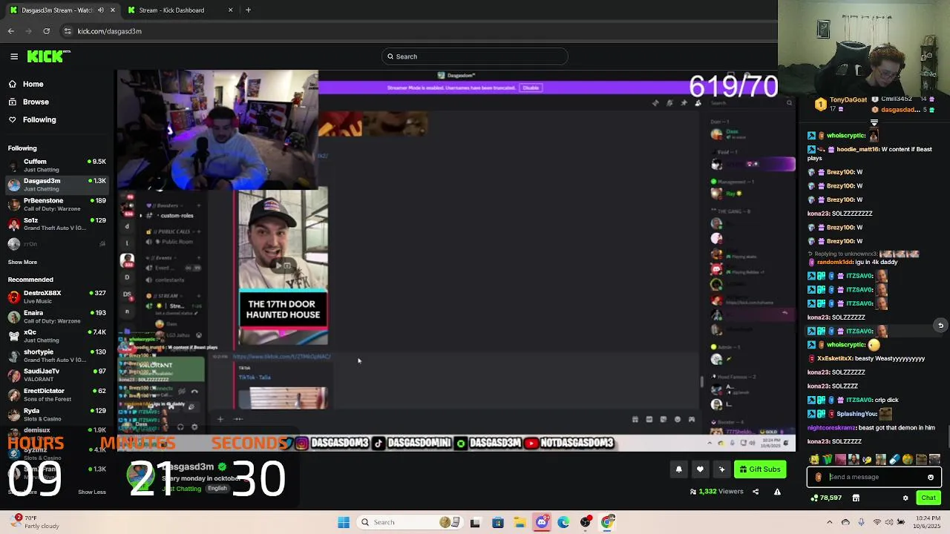Open the Just Chatting category link
Image resolution: width=950 pixels, height=534 pixels.
coord(183,489)
